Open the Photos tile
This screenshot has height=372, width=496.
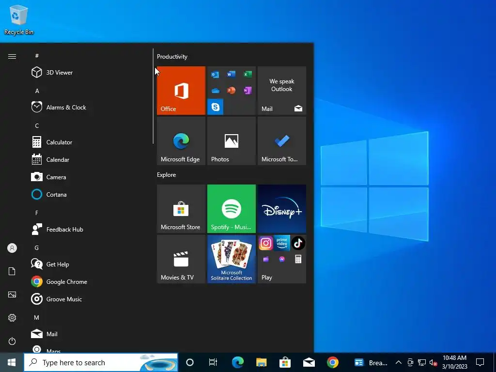pos(232,141)
